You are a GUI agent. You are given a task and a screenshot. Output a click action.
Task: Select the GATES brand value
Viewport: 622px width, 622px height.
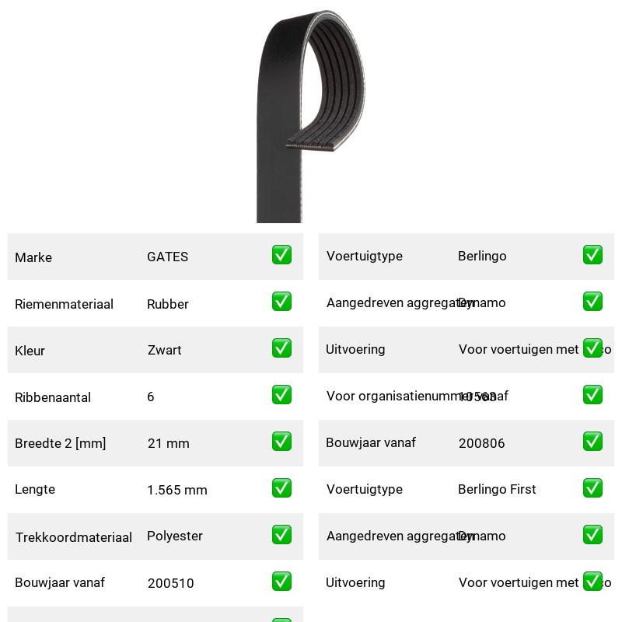point(167,257)
